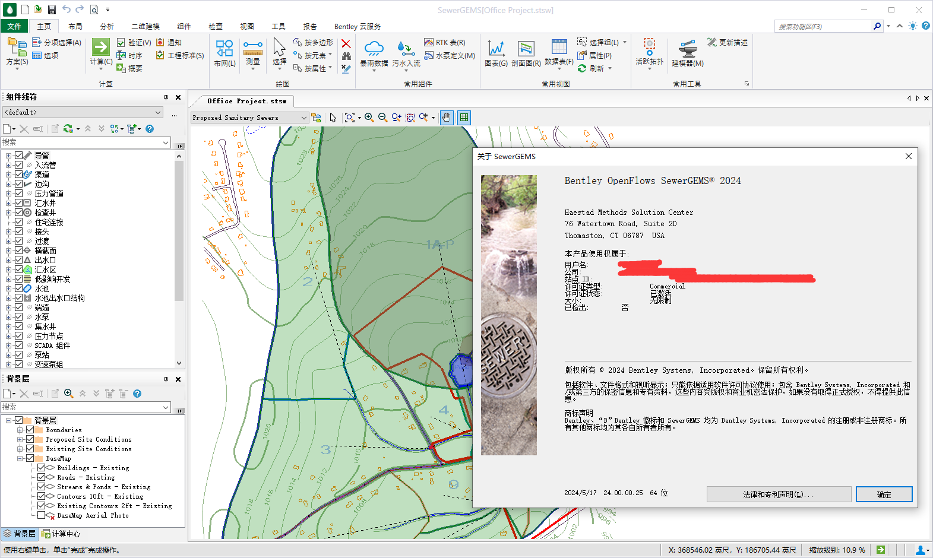Screen dimensions: 933x558
Task: Expand the 汇水区 tree node
Action: tap(8, 270)
